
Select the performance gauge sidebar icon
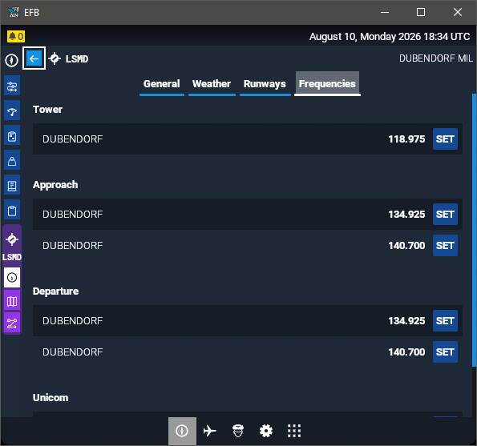click(12, 111)
